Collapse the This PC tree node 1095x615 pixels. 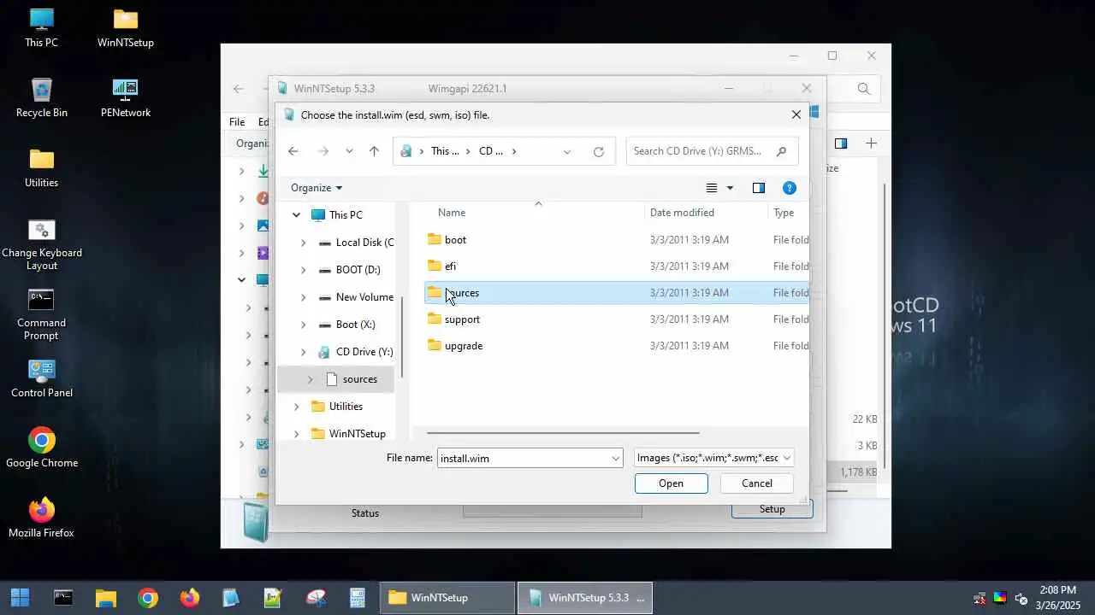click(296, 215)
